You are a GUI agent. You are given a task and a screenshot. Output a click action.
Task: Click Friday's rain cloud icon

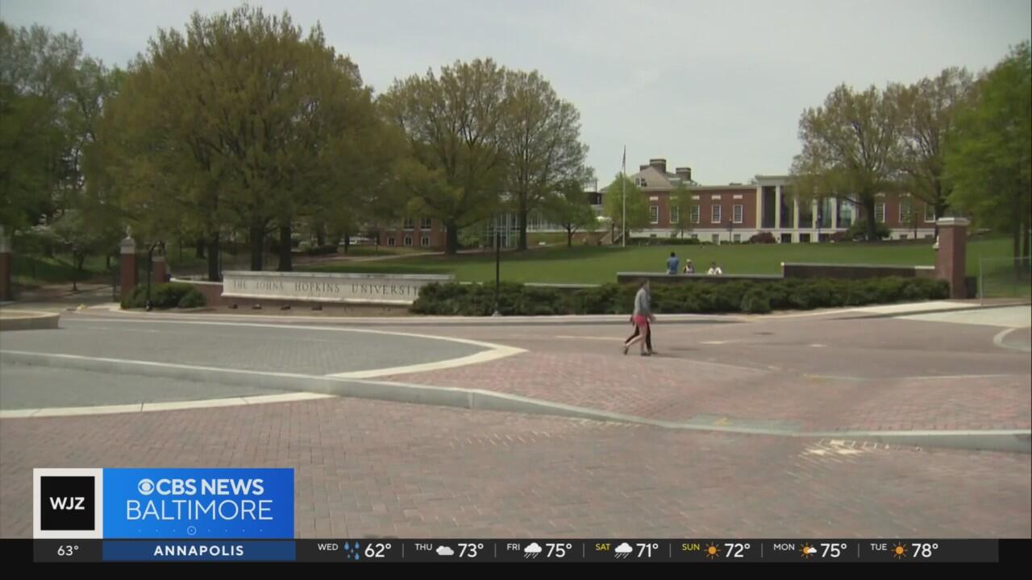pos(533,551)
